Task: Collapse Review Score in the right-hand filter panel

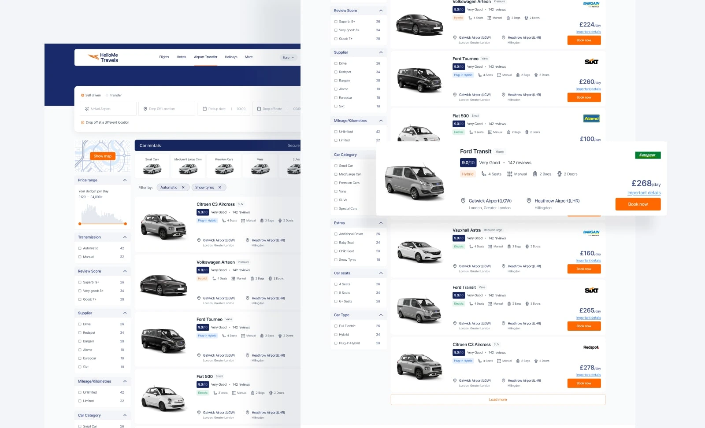Action: pyautogui.click(x=381, y=11)
